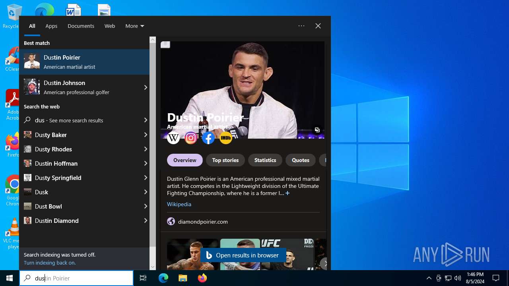Click the Dustin Poirier hero photo

[x=243, y=90]
